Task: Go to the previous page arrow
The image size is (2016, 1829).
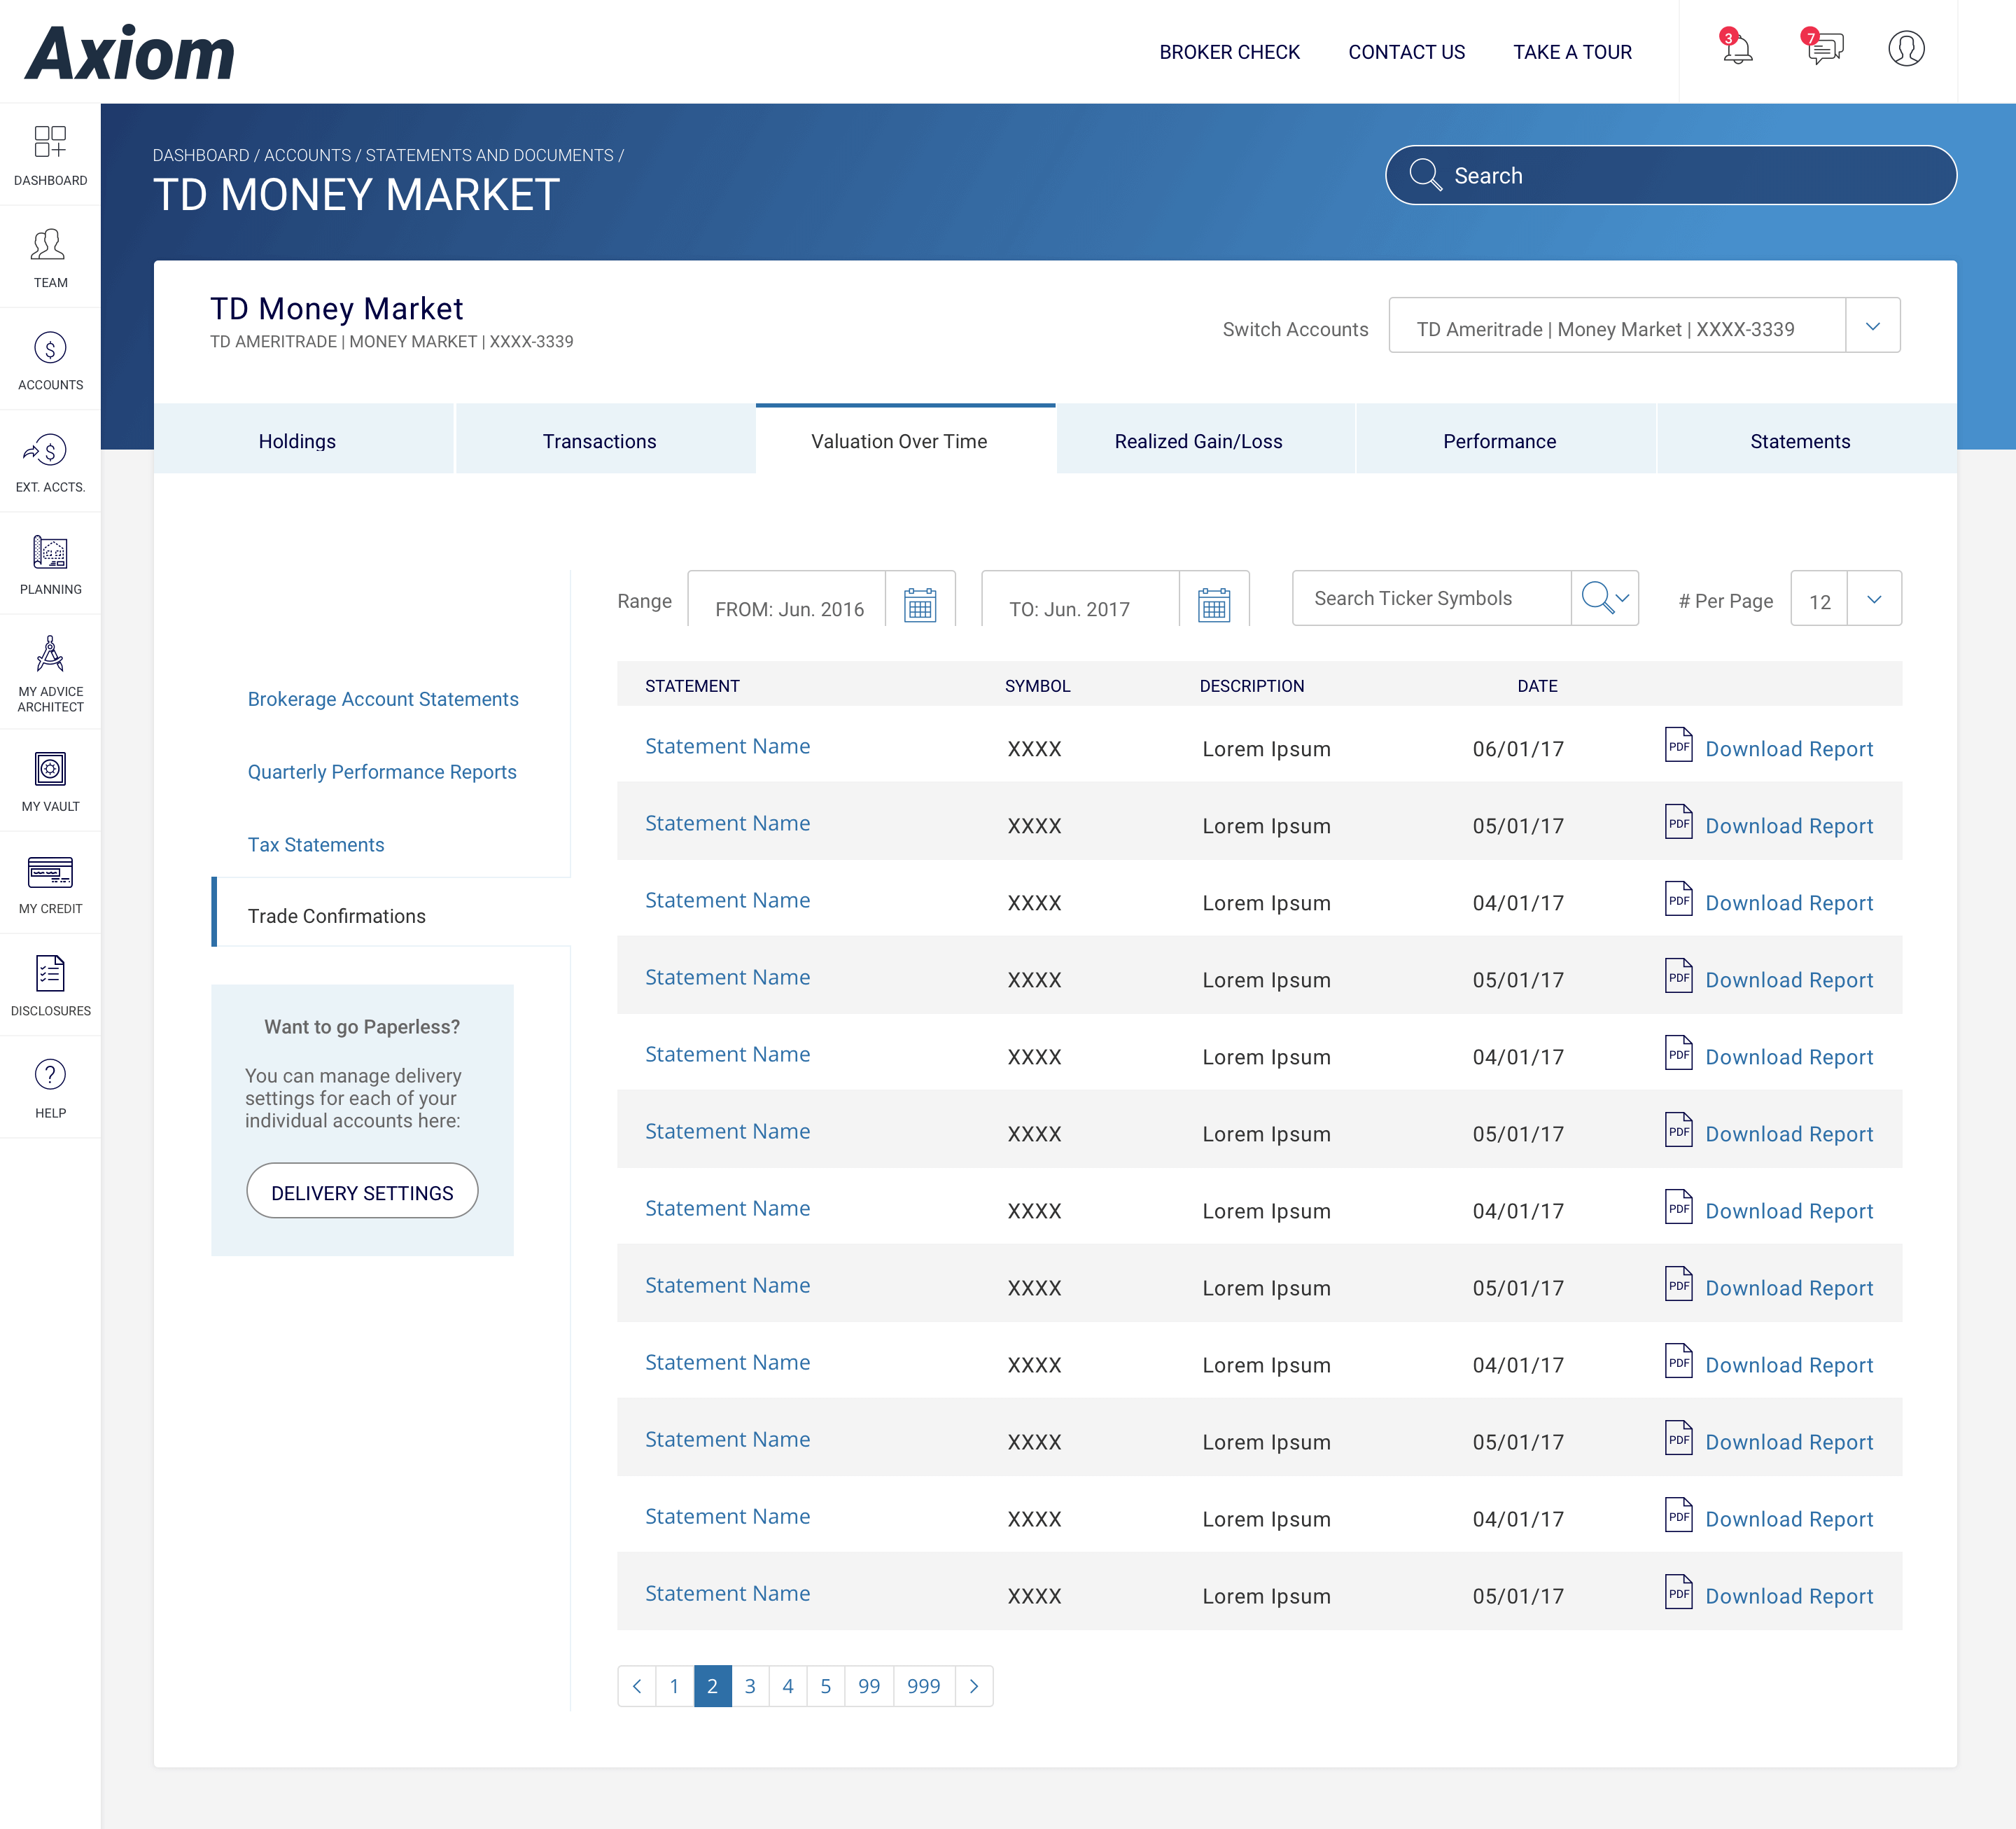Action: pos(637,1686)
